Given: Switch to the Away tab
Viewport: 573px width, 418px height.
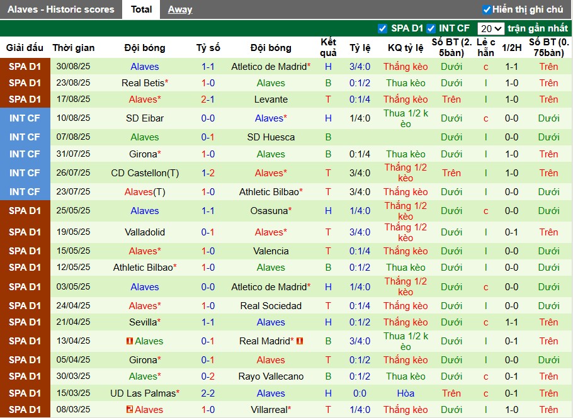Looking at the screenshot, I should pyautogui.click(x=180, y=9).
